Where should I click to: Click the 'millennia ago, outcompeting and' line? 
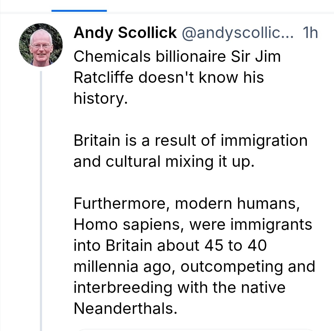point(194,266)
